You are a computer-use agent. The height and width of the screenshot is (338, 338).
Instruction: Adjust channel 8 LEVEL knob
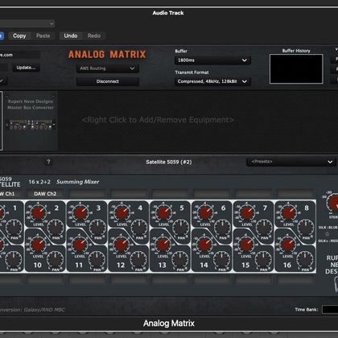click(289, 212)
